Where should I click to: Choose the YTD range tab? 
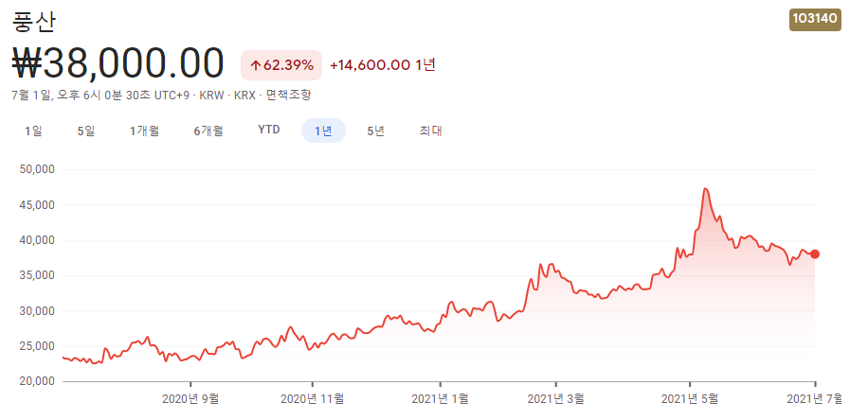(x=269, y=131)
